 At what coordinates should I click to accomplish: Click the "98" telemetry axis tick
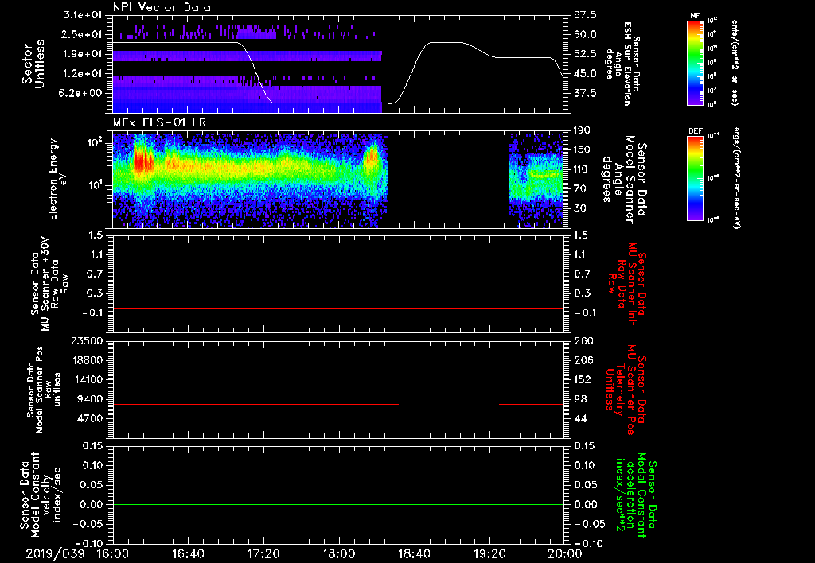pyautogui.click(x=579, y=399)
